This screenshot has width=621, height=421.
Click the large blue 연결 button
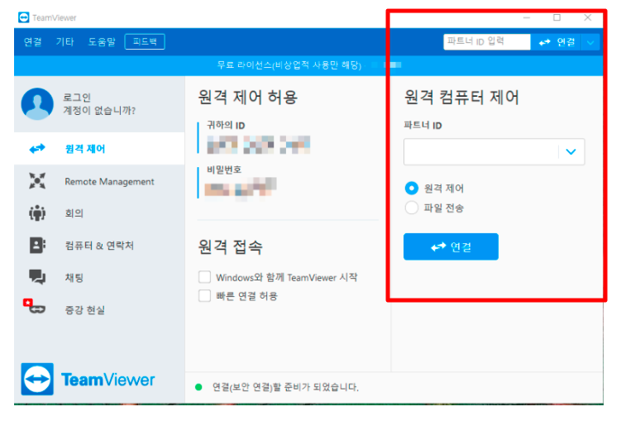pos(451,246)
